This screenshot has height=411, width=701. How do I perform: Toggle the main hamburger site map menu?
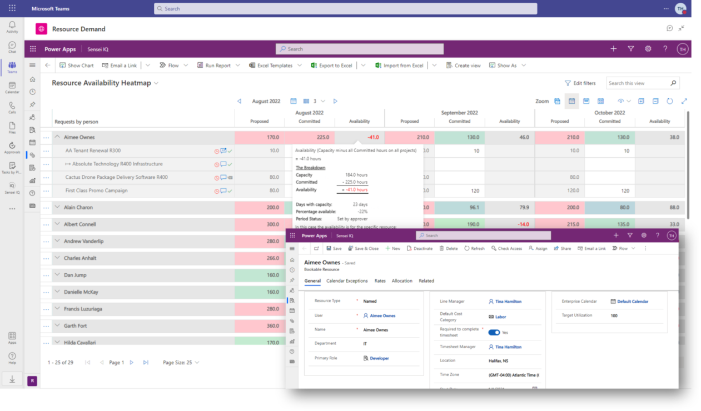[32, 65]
